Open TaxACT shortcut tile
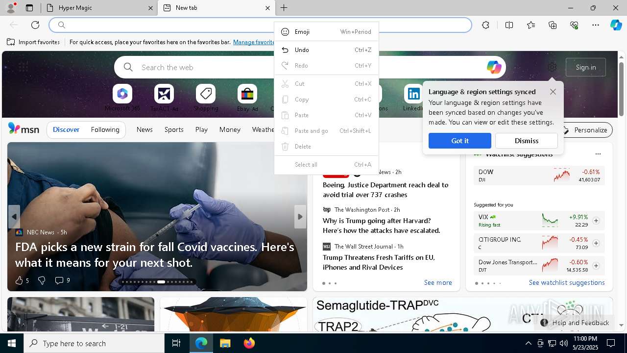 (164, 98)
